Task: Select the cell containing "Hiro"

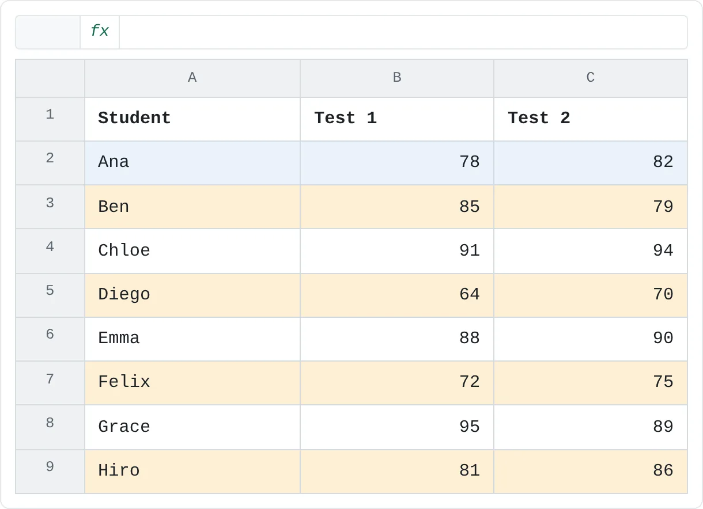Action: 192,472
